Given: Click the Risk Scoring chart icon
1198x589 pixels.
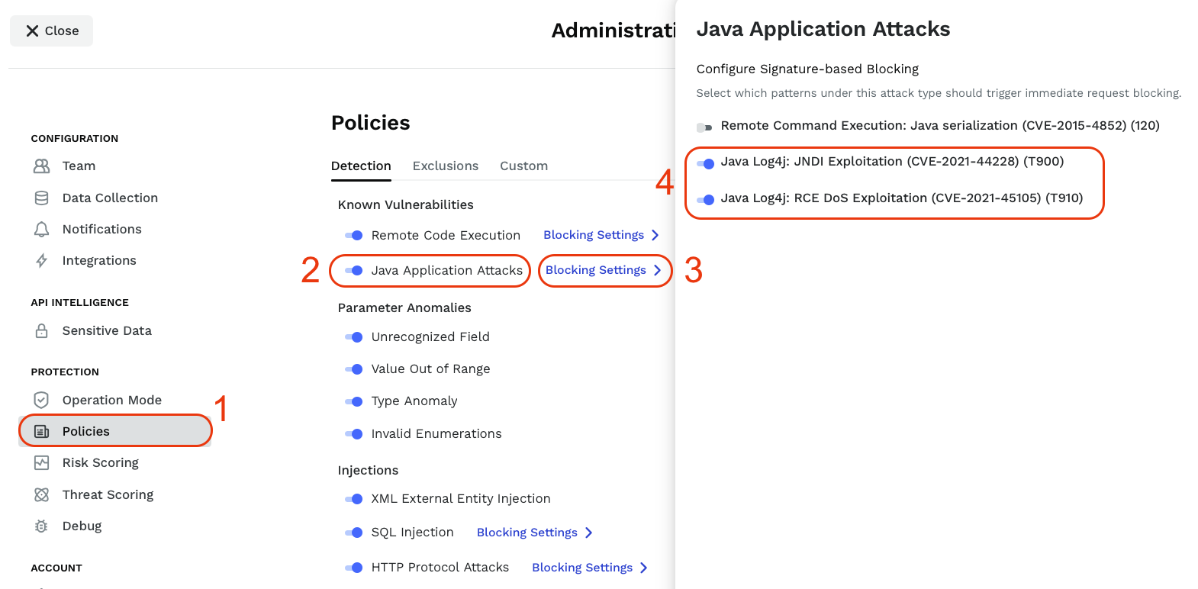Looking at the screenshot, I should pos(42,462).
